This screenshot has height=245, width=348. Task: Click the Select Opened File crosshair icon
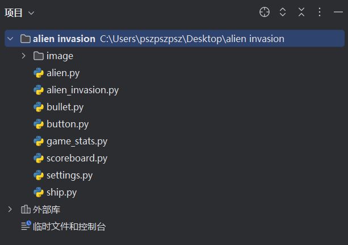tap(265, 12)
